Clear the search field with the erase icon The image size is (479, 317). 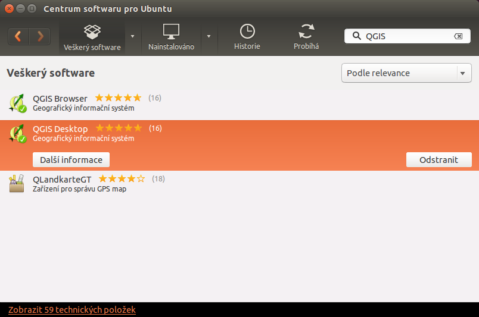[x=458, y=36]
